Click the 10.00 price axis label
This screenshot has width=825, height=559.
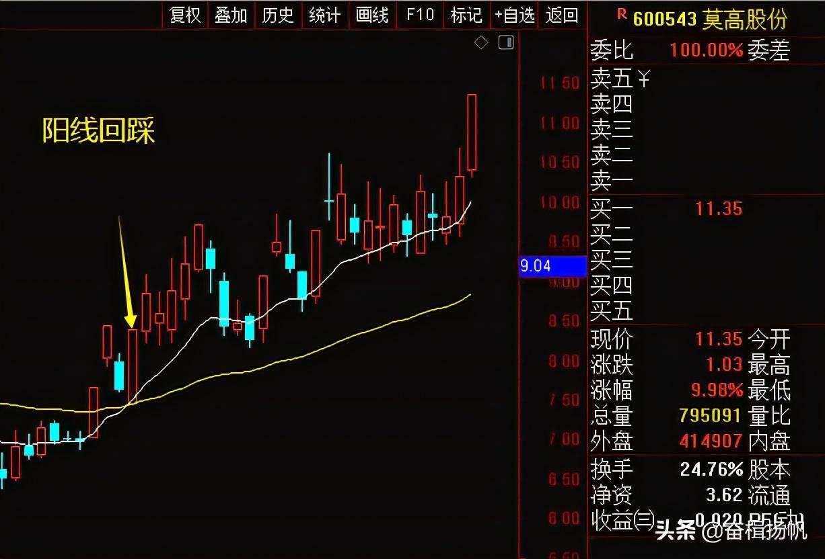[559, 202]
